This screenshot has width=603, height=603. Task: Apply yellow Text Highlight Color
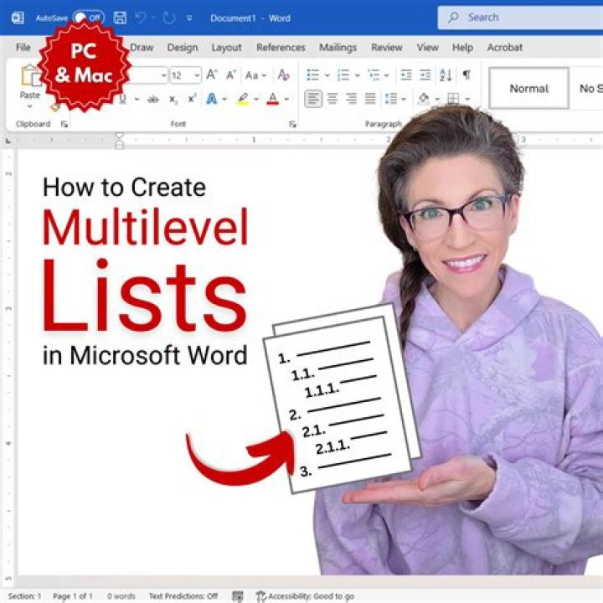click(243, 99)
